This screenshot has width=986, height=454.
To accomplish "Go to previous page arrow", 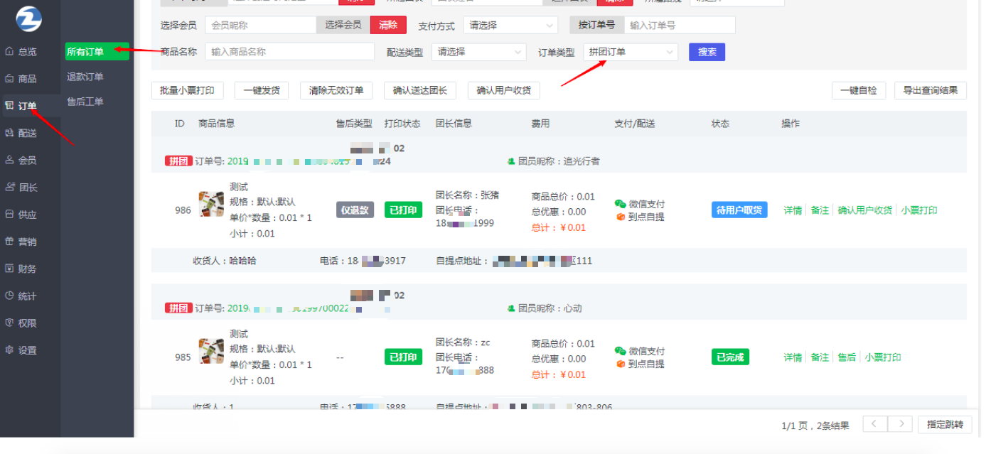I will [x=874, y=424].
